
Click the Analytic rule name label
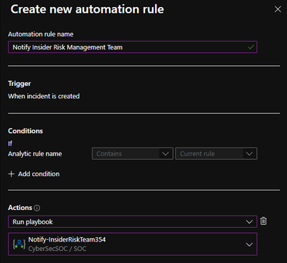point(35,154)
